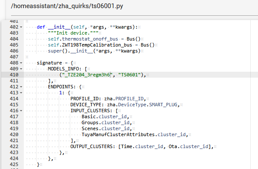Click on SMART_PLUG device type text

click(x=163, y=105)
